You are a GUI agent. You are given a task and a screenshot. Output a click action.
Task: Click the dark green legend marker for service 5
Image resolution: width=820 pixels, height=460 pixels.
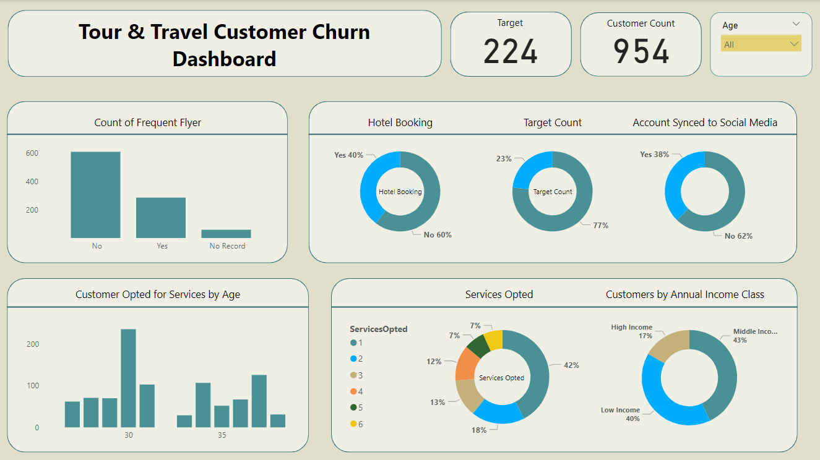point(353,407)
